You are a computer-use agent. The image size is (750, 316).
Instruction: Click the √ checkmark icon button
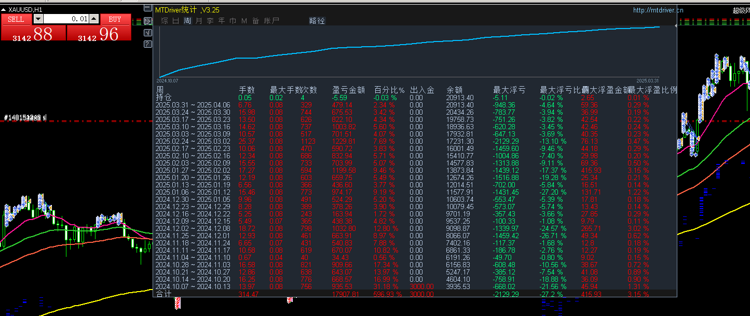[x=148, y=33]
